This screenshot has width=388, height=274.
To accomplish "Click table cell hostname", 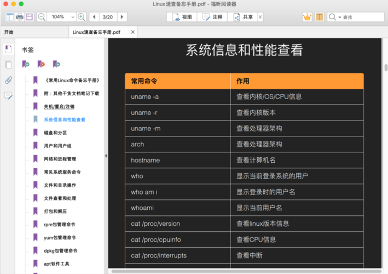I will [178, 160].
